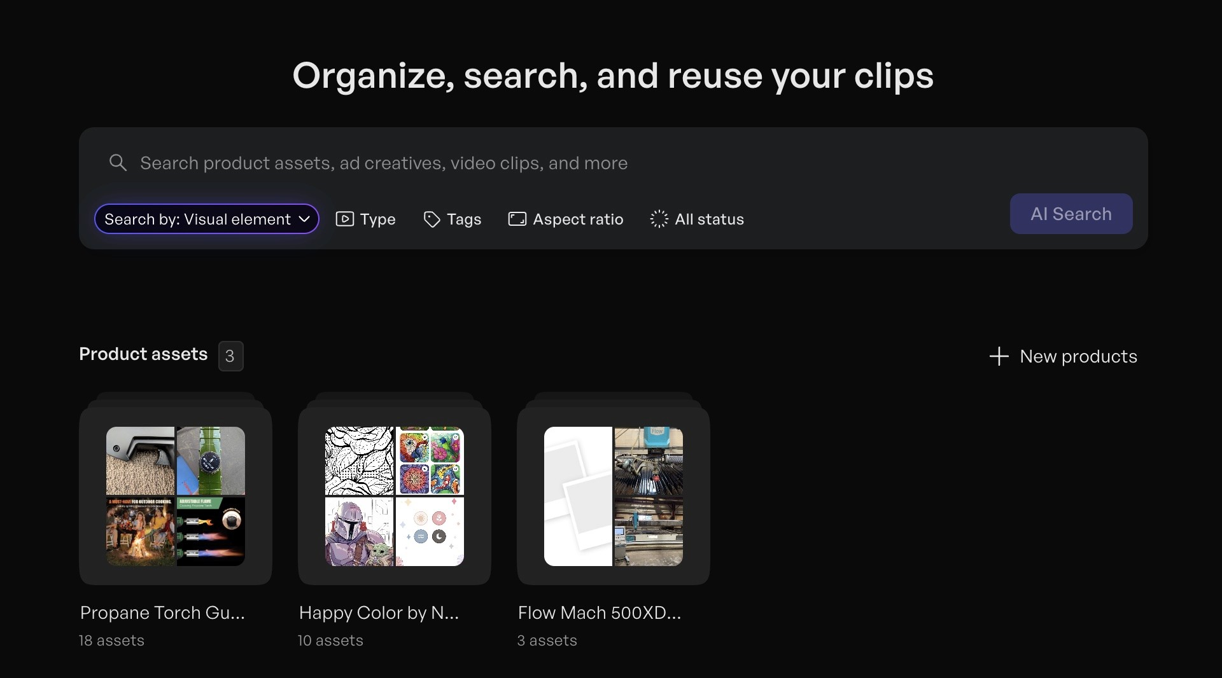
Task: Toggle the Type filter
Action: [365, 219]
